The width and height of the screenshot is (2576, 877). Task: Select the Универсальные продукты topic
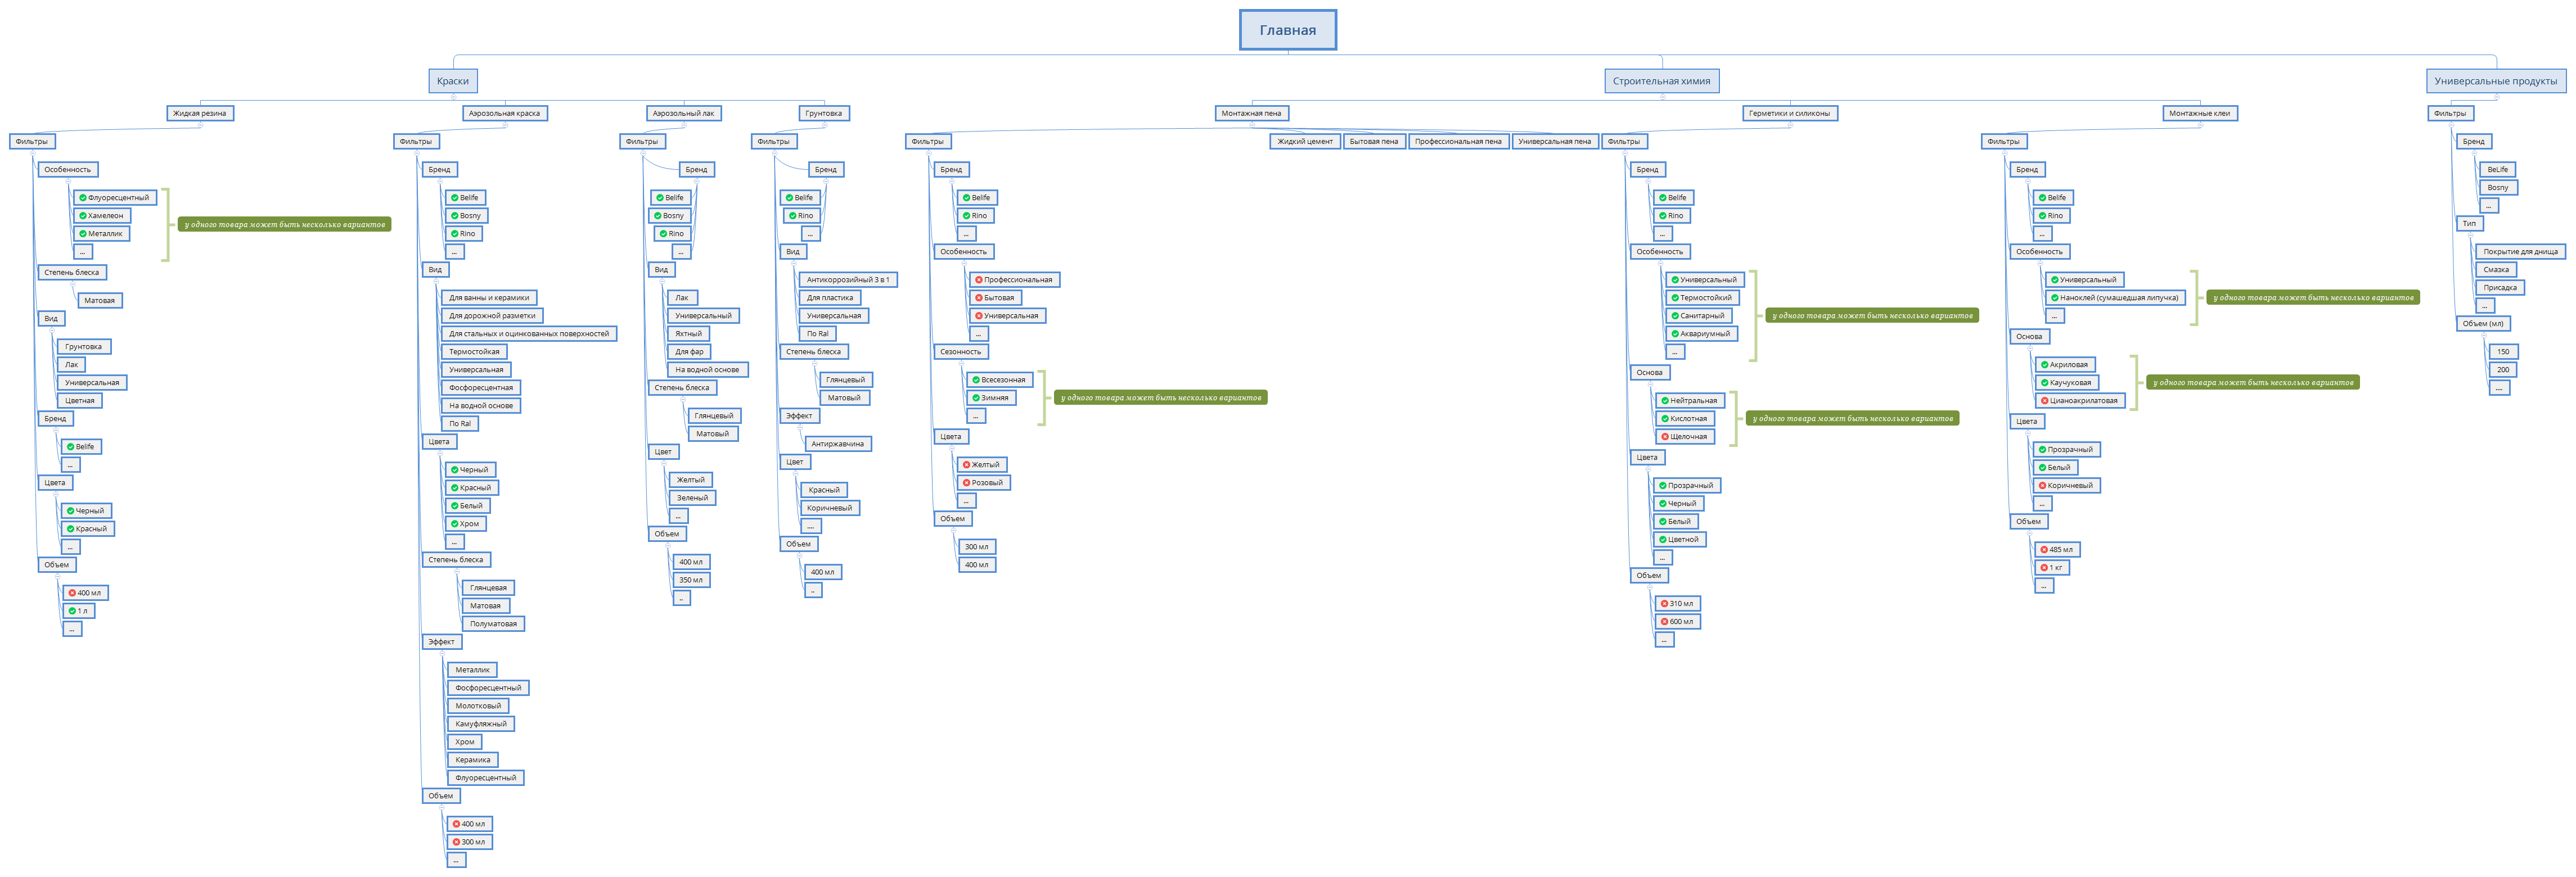coord(2496,81)
